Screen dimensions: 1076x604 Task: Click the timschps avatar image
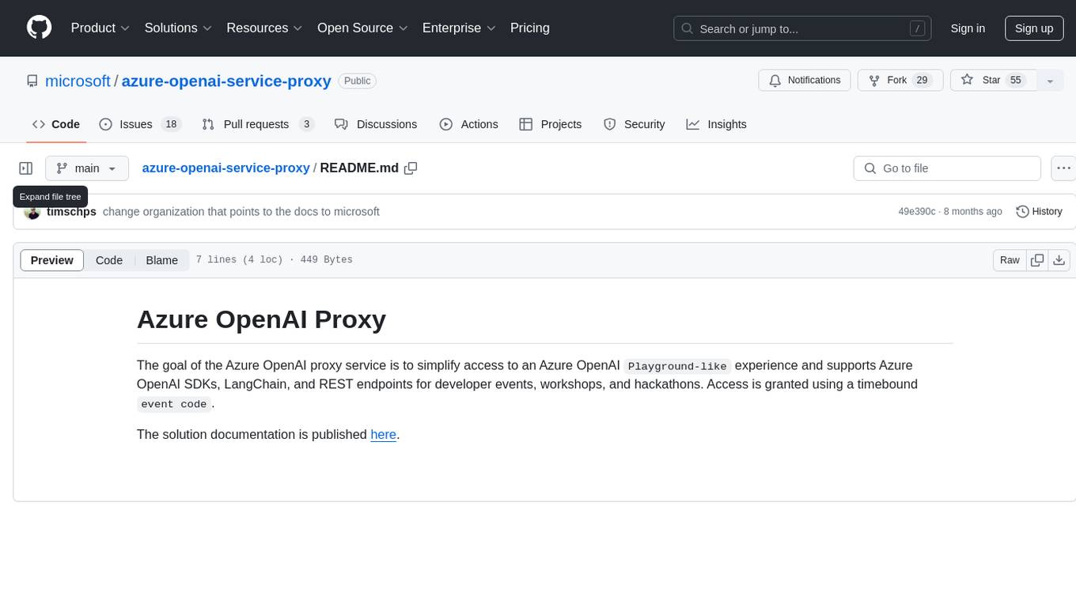(32, 212)
